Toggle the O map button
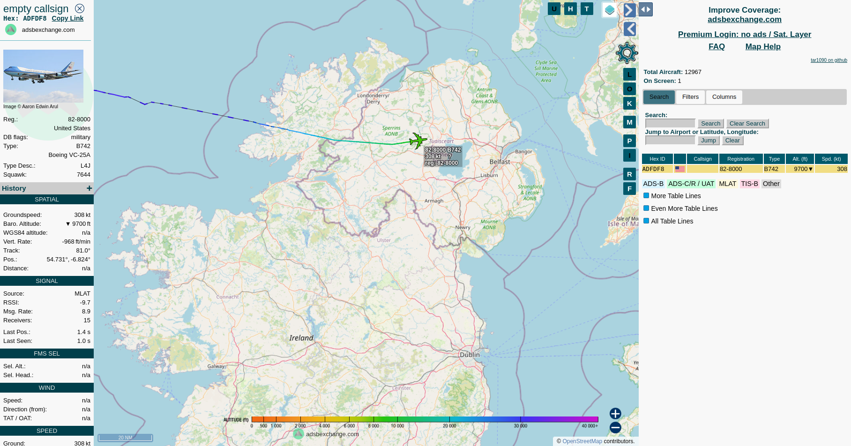Viewport: 851px width, 446px height. coord(629,89)
